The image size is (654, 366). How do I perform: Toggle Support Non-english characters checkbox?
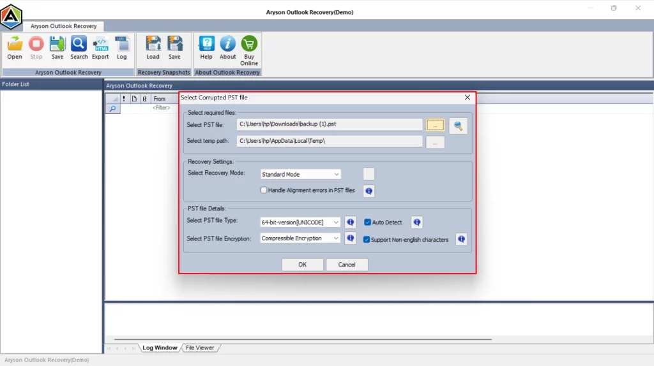point(367,239)
